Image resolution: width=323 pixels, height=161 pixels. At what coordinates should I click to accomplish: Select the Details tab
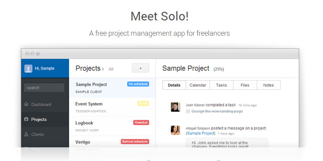click(174, 85)
